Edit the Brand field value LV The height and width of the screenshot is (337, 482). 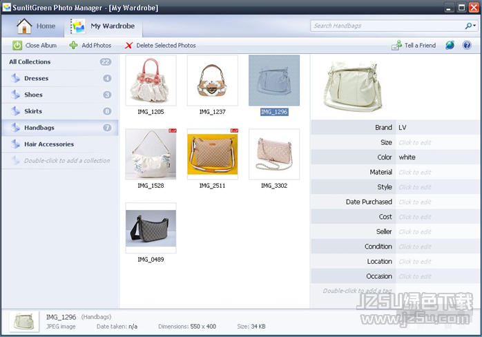(x=437, y=128)
